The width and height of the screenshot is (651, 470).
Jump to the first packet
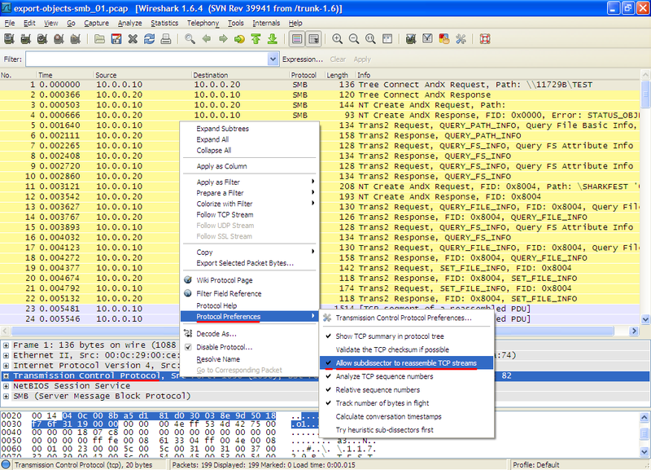tap(256, 39)
